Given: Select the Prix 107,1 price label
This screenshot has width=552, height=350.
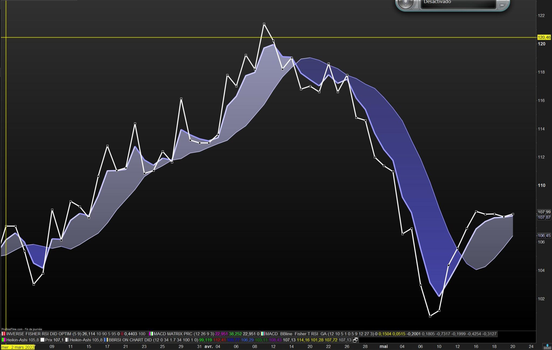Looking at the screenshot, I should (x=54, y=340).
